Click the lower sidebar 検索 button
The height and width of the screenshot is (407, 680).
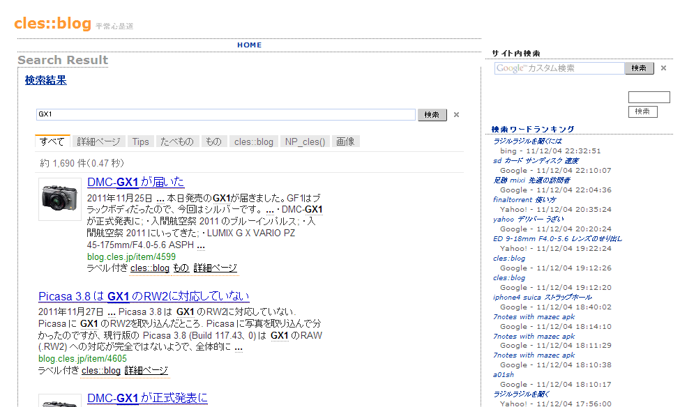[x=643, y=112]
